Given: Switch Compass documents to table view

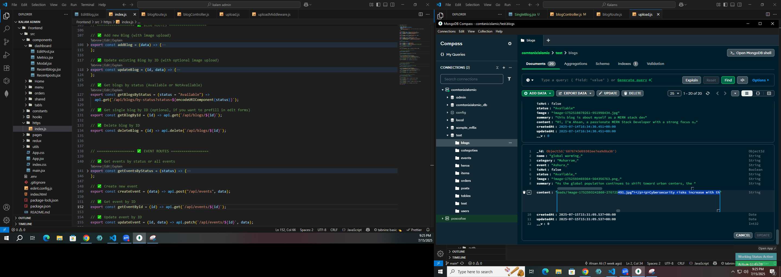Looking at the screenshot, I should (x=769, y=93).
